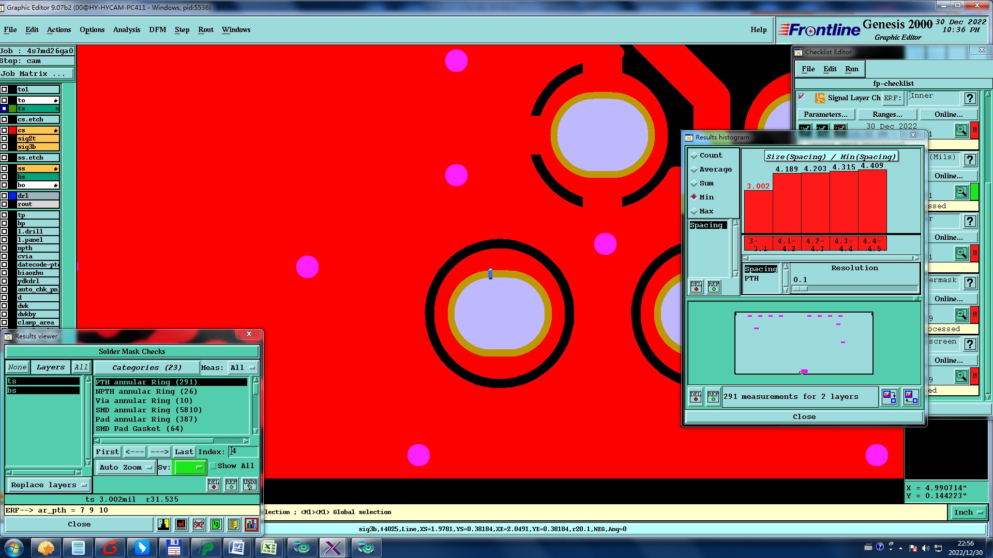Open the DFM menu

(157, 29)
